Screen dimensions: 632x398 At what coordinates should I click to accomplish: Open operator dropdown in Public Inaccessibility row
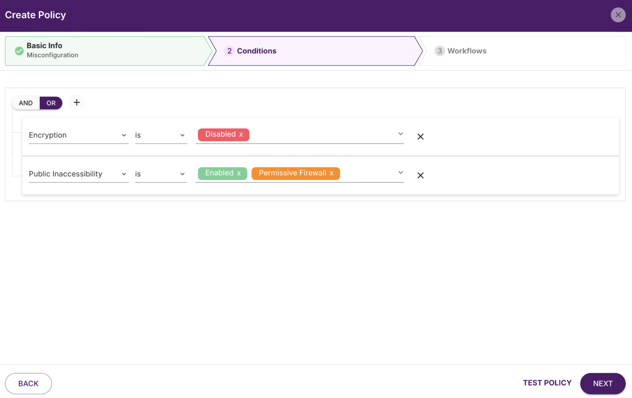pyautogui.click(x=161, y=174)
